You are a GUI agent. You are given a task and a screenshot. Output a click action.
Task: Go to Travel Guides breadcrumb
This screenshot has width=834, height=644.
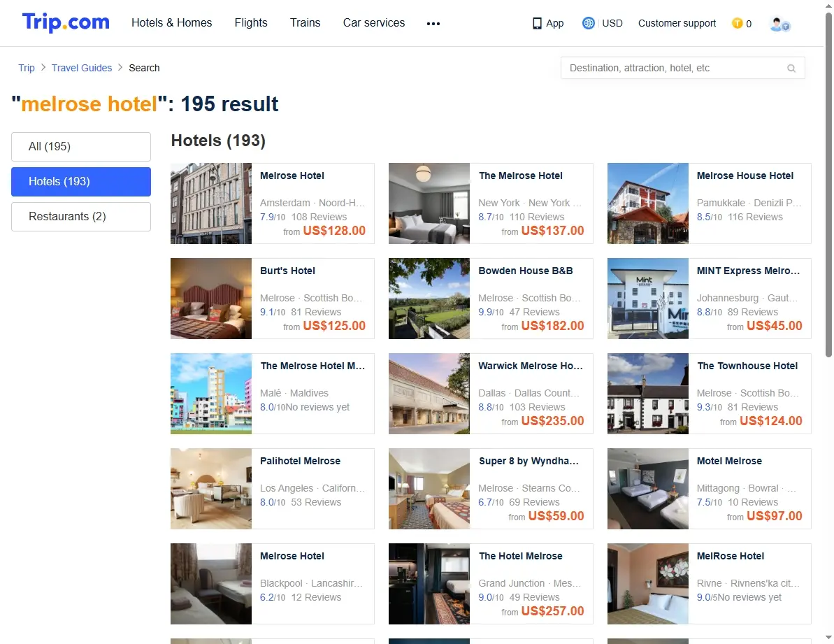[82, 68]
